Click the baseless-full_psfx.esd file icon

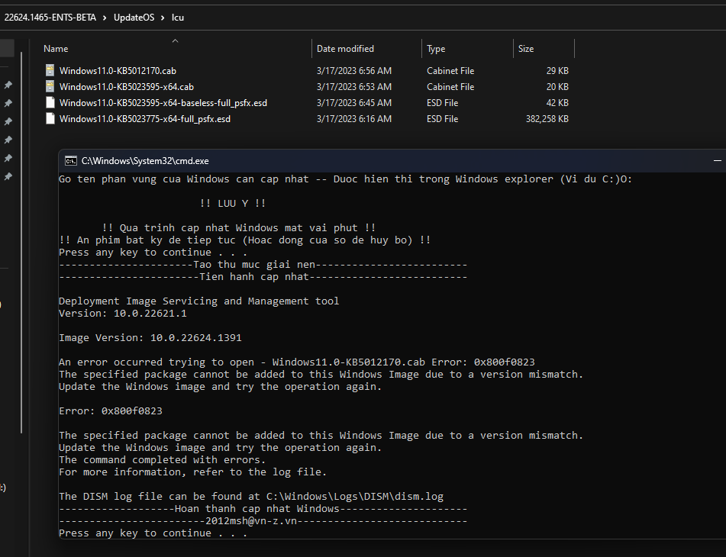[x=50, y=103]
